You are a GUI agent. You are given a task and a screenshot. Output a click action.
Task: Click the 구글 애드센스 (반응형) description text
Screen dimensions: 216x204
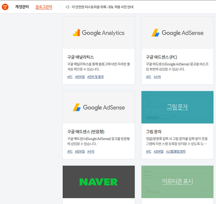(x=98, y=141)
